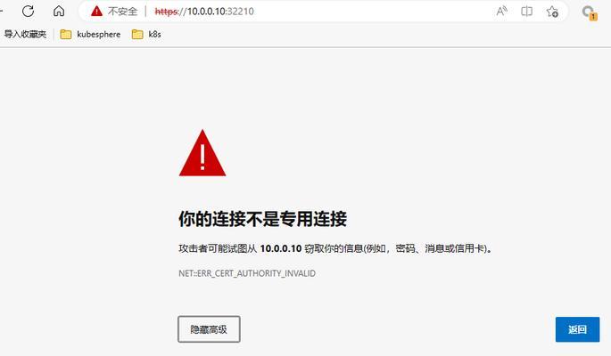Reload the page with the refresh icon

[x=28, y=11]
